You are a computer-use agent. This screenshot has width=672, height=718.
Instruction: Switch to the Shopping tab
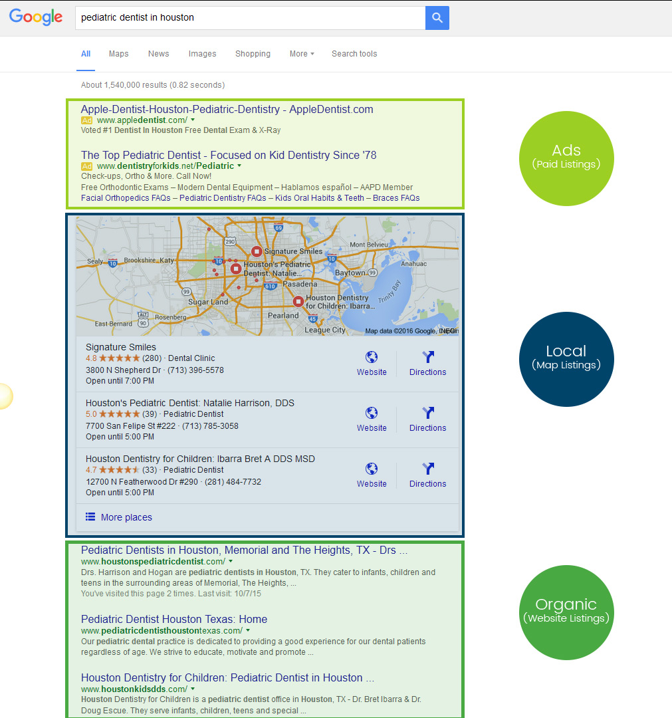[x=253, y=54]
